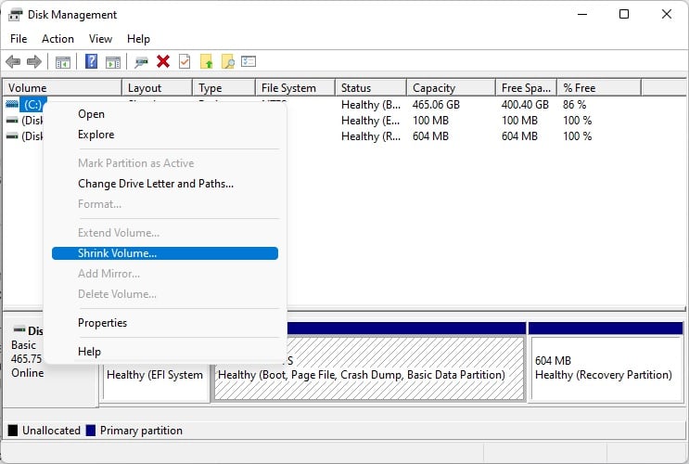Click the Primary partition blue legend swatch

click(x=91, y=431)
